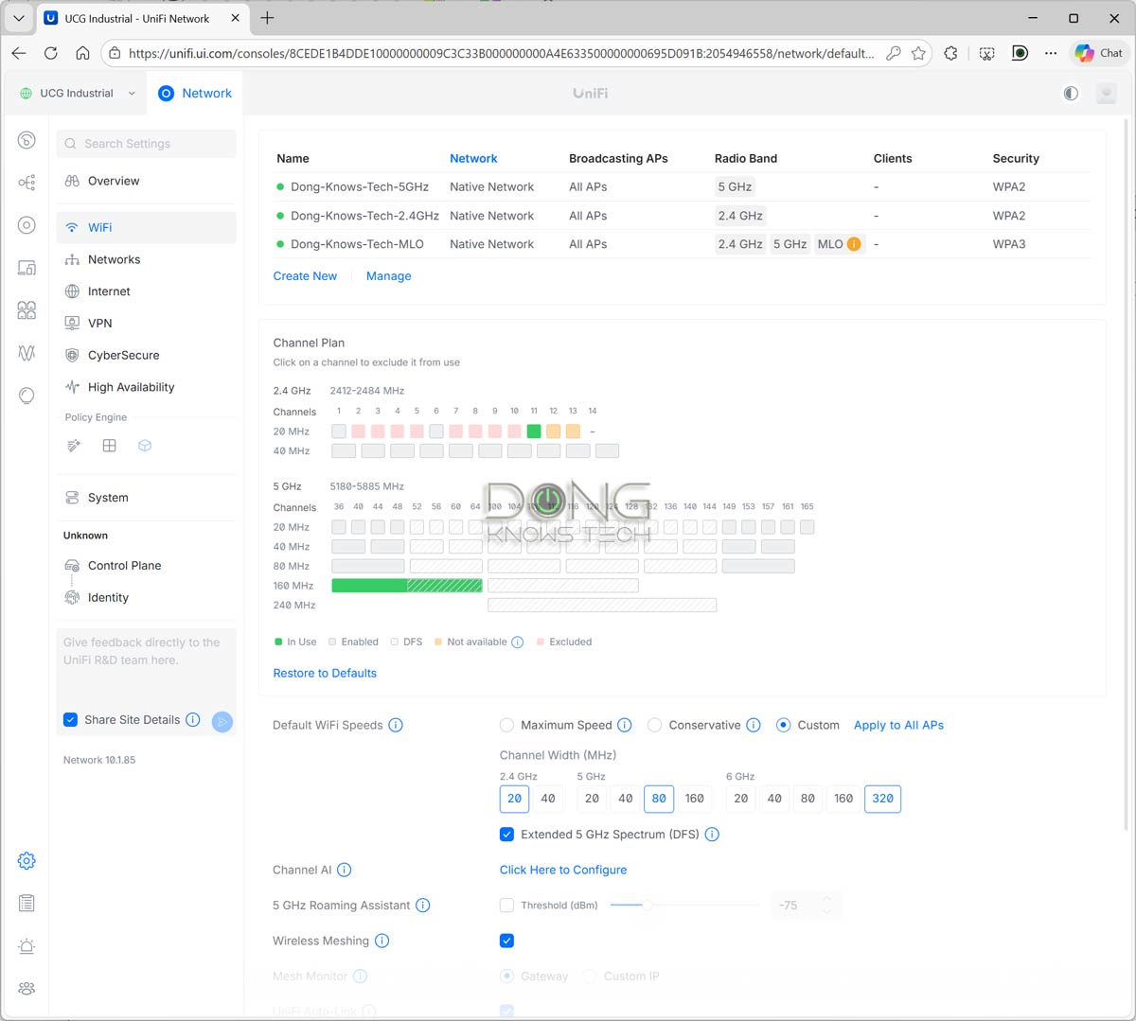Viewport: 1136px width, 1021px height.
Task: Select the Devices icon in the left rail
Action: coord(27,268)
